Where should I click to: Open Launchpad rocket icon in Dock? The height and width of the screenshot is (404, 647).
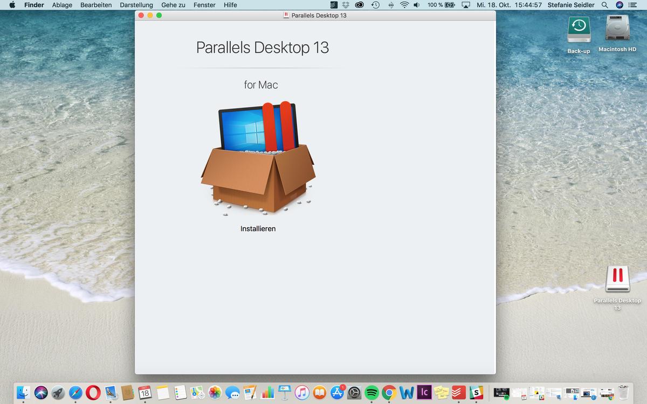[x=58, y=393]
